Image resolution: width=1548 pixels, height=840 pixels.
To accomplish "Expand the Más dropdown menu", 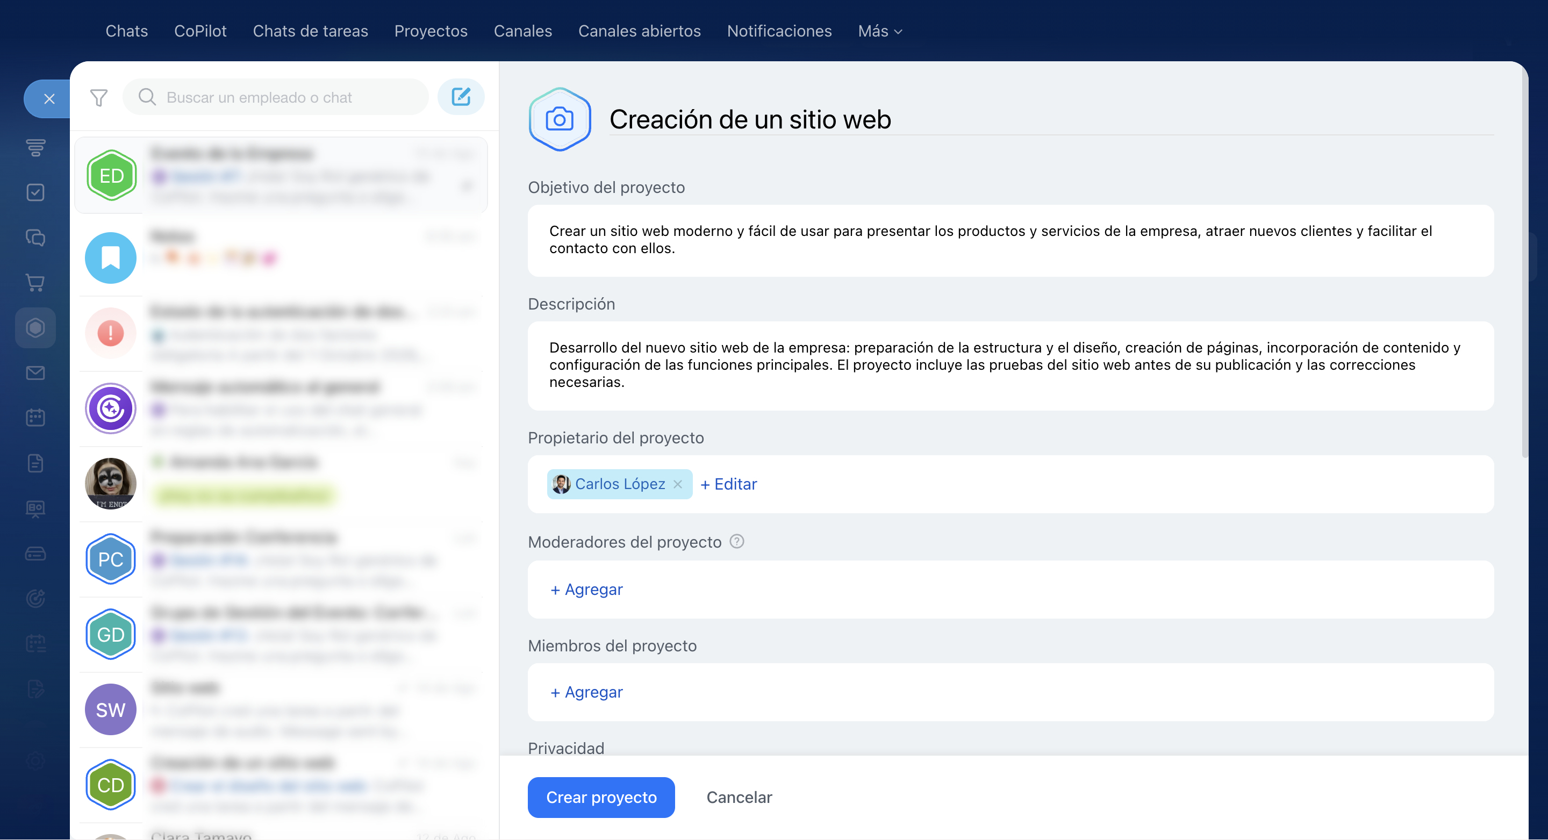I will click(880, 31).
